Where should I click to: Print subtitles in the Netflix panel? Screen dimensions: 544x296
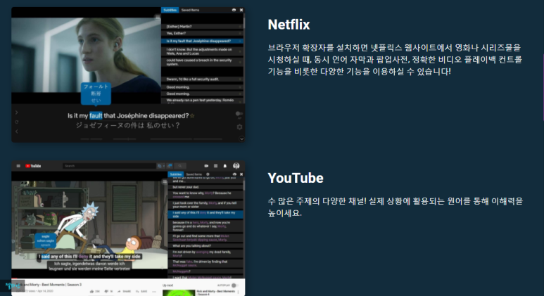[234, 10]
